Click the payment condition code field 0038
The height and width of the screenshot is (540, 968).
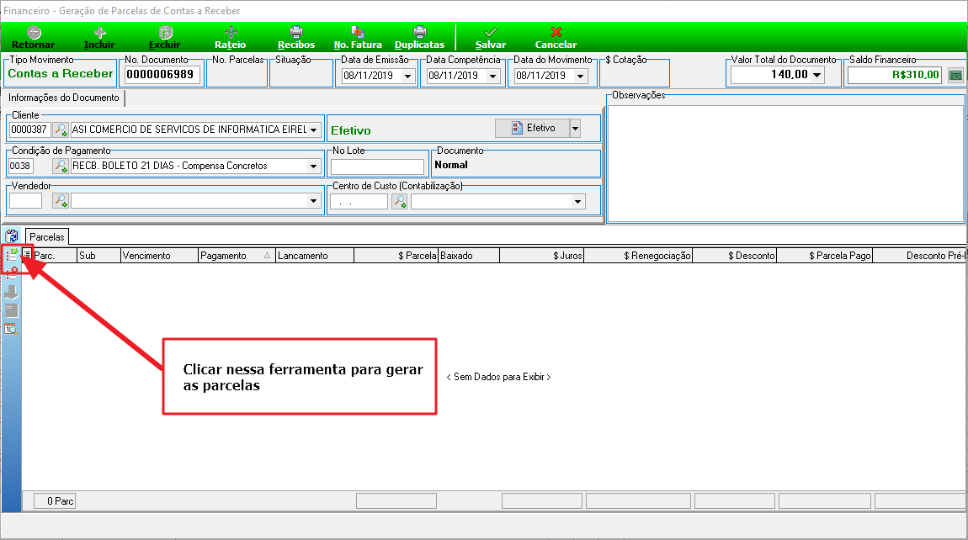point(21,166)
